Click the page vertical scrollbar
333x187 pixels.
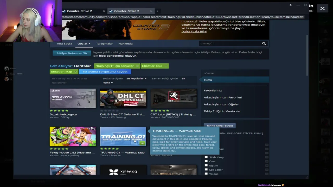point(307,55)
